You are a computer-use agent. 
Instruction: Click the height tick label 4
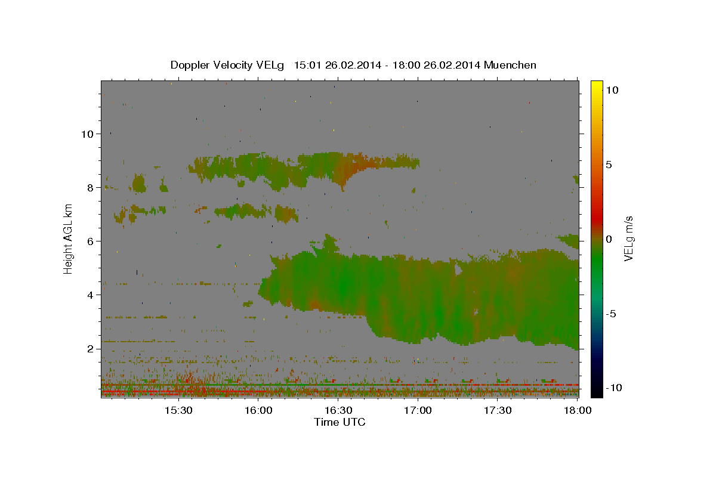91,295
